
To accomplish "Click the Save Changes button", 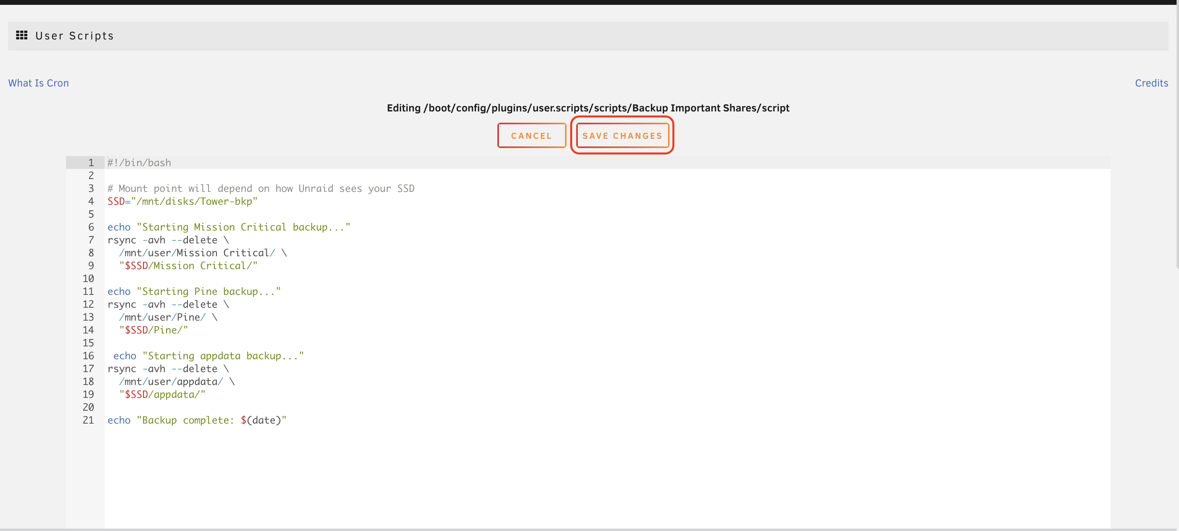I will tap(622, 136).
